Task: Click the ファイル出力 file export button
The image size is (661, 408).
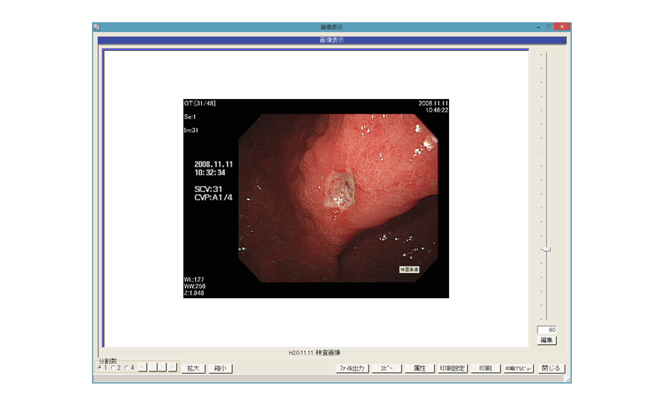Action: (x=353, y=368)
